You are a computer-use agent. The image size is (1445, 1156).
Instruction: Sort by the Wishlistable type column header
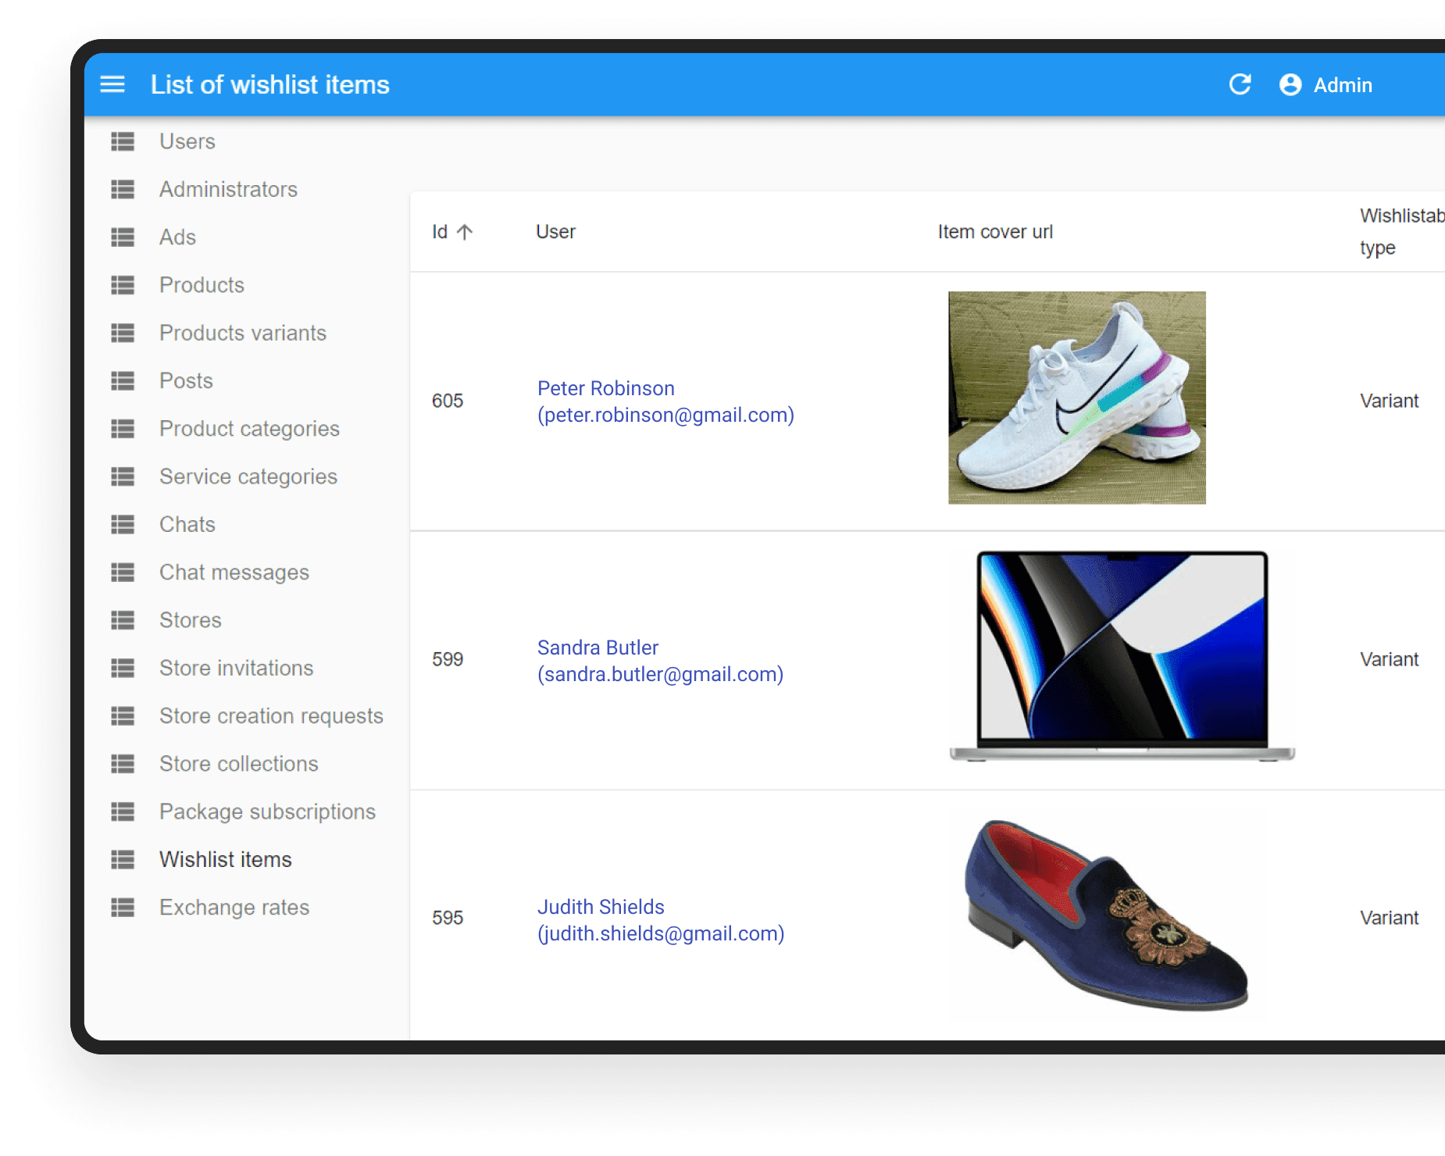point(1402,232)
